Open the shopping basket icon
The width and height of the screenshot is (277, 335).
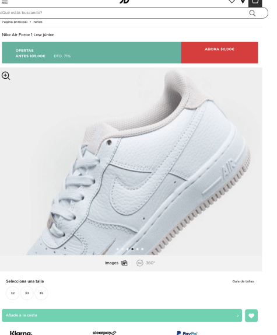pos(255,2)
